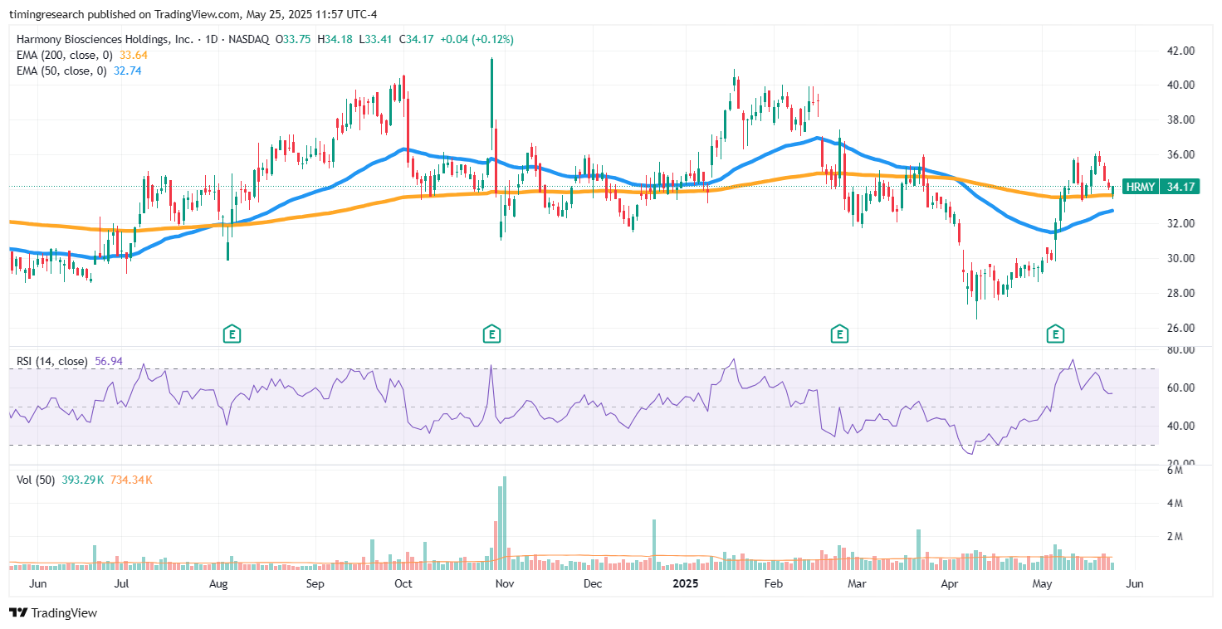Click the Apr label on time axis

950,583
